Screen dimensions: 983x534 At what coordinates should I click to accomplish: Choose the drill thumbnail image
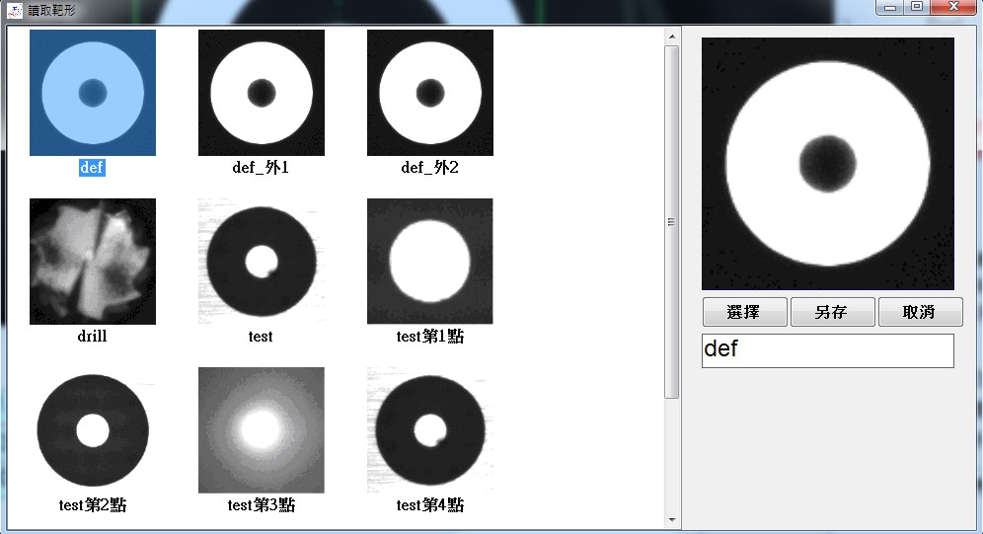tap(93, 262)
